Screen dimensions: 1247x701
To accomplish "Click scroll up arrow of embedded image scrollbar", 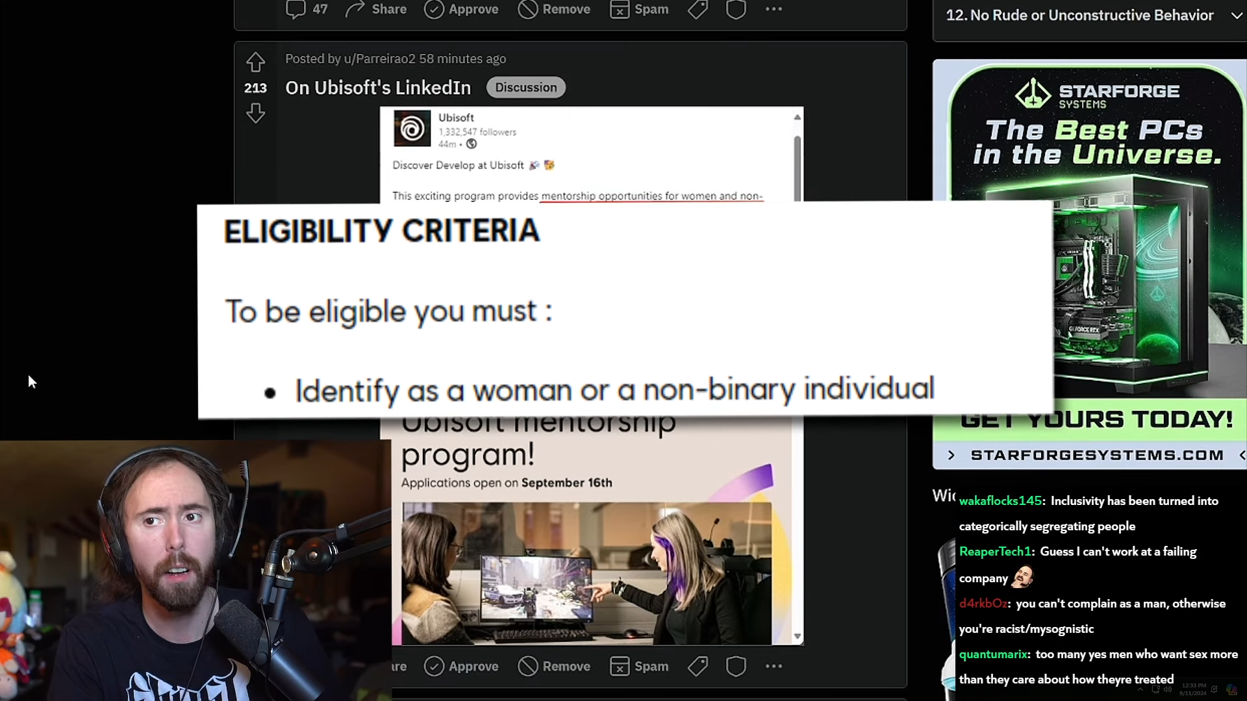I will pyautogui.click(x=797, y=117).
